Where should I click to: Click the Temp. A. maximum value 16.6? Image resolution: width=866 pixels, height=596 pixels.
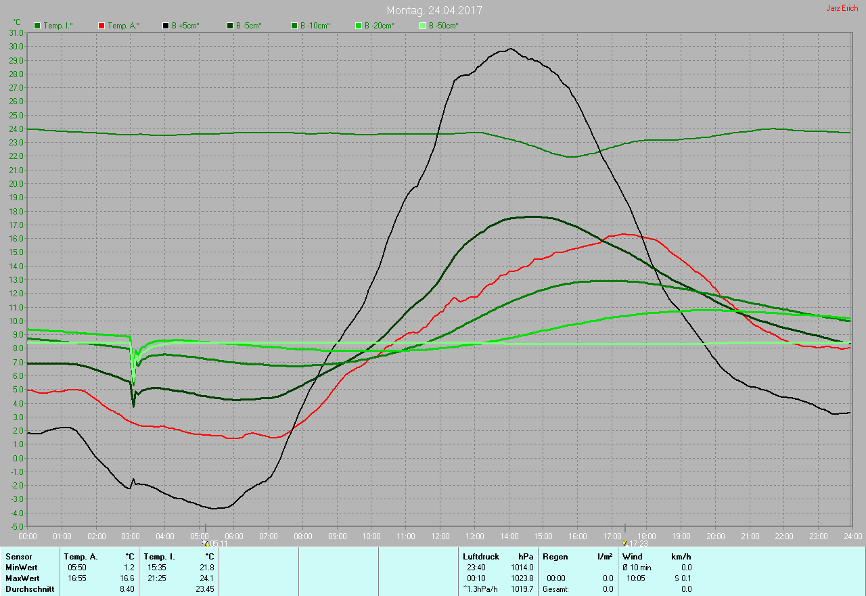[127, 578]
